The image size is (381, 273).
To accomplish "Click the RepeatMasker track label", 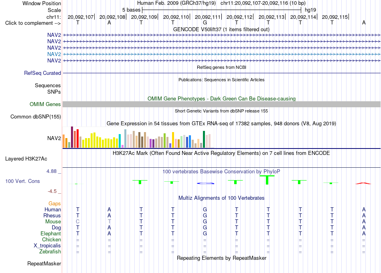I will pos(44,263).
